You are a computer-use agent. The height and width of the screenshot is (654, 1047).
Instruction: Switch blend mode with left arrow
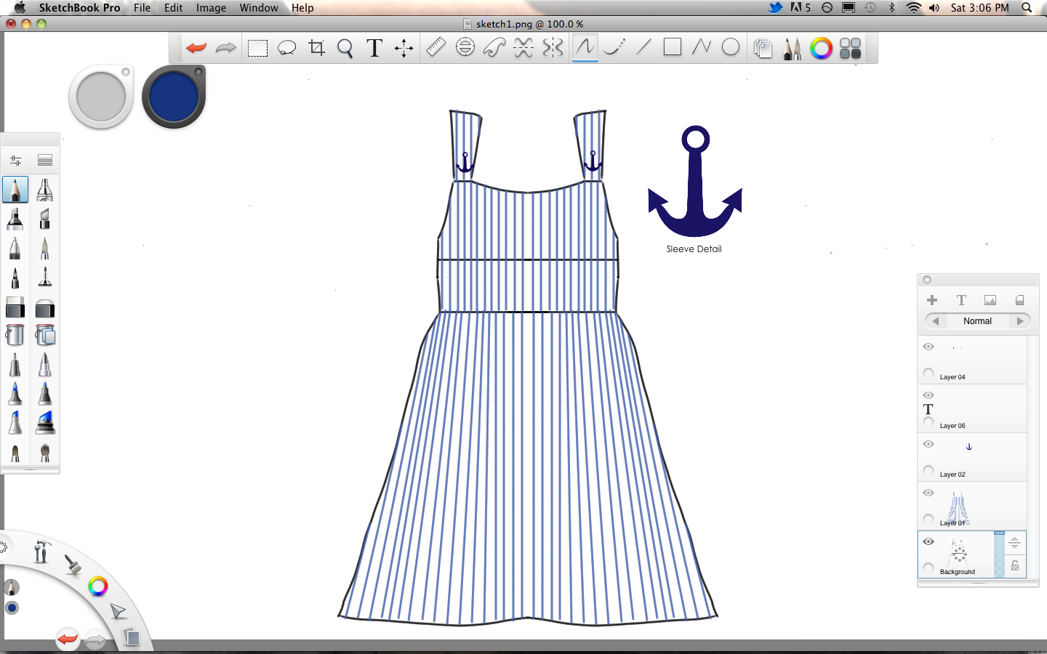point(936,321)
